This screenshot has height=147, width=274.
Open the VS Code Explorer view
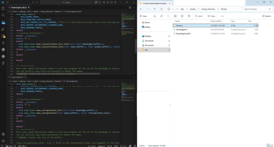click(3, 8)
